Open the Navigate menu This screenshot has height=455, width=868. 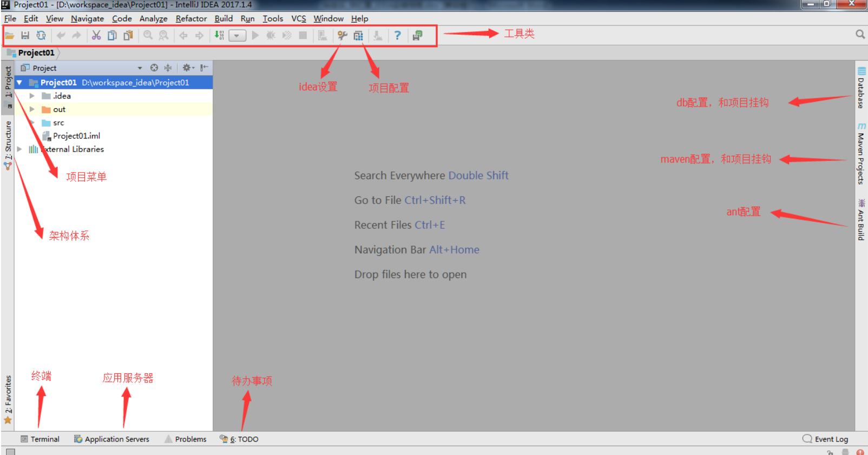pyautogui.click(x=87, y=18)
